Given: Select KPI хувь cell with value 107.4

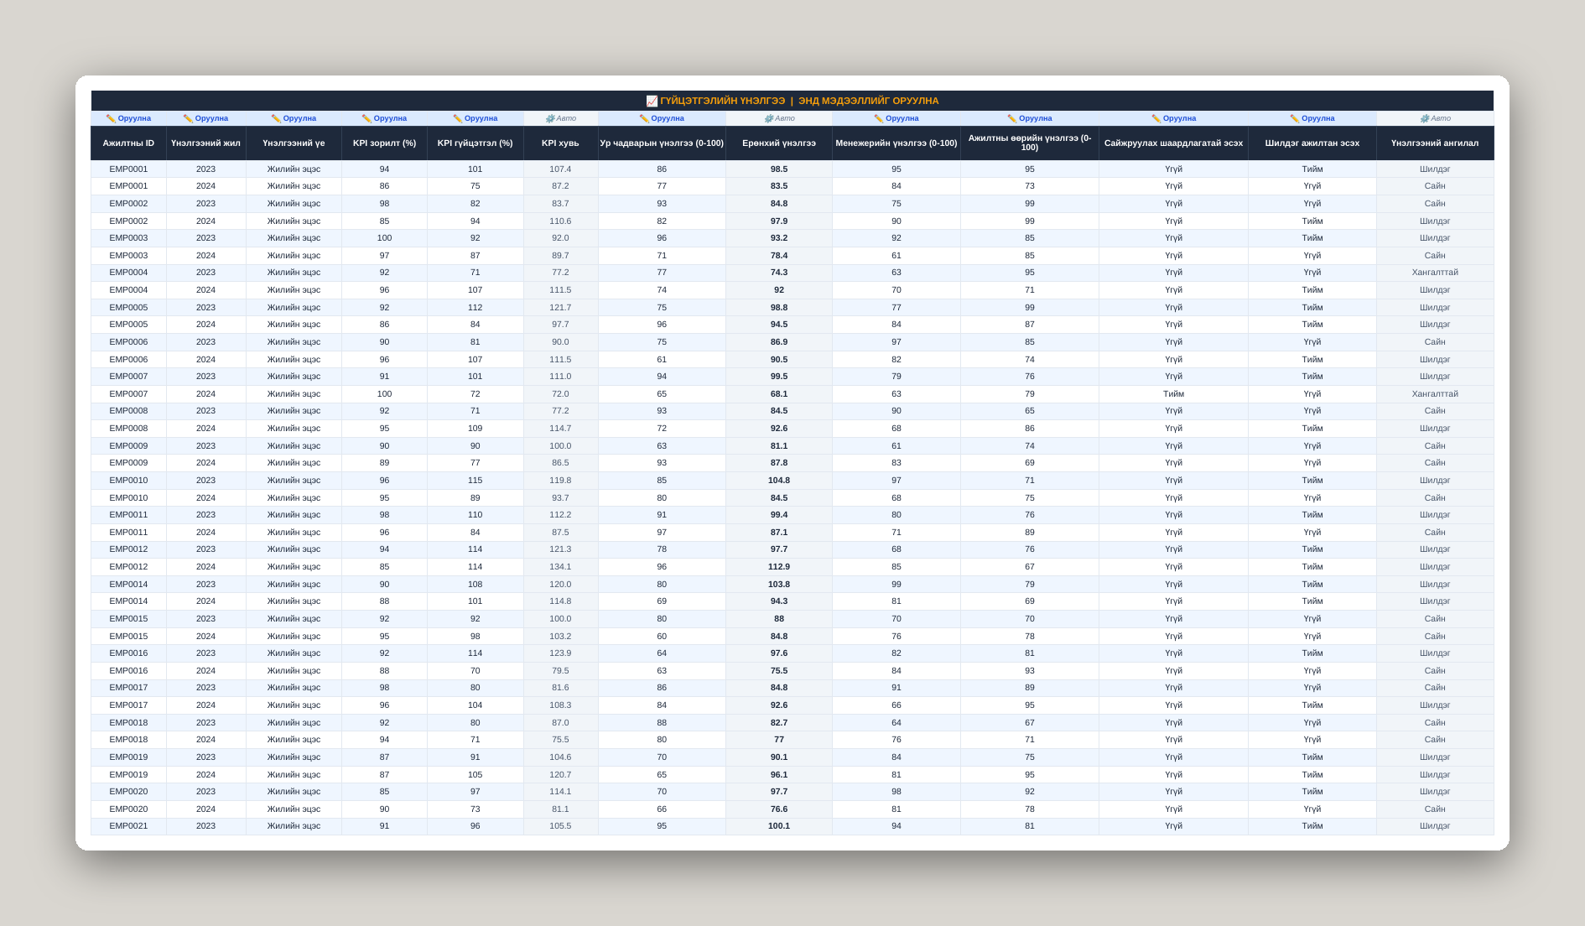Looking at the screenshot, I should pyautogui.click(x=560, y=169).
